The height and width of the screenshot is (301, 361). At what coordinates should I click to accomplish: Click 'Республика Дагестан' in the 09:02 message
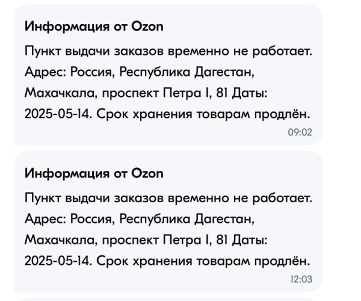187,72
